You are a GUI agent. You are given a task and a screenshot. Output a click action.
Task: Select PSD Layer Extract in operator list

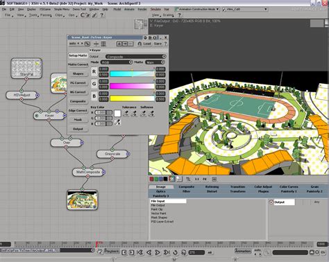coord(162,222)
